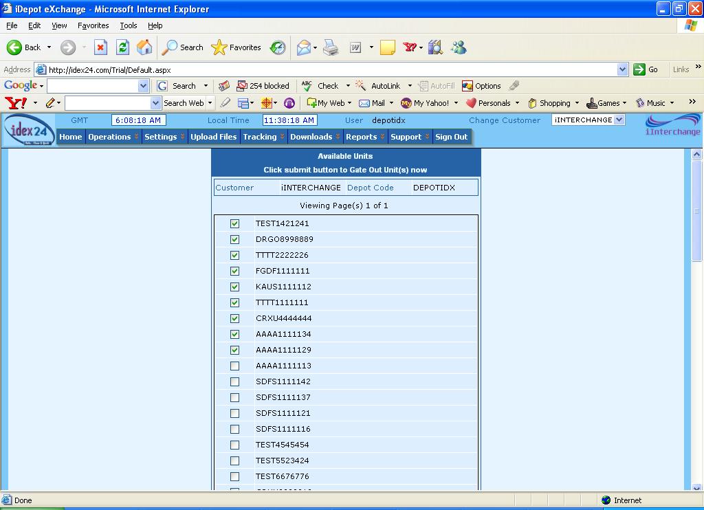Click the idex24 logo
Viewport: 704px width, 510px height.
point(29,130)
